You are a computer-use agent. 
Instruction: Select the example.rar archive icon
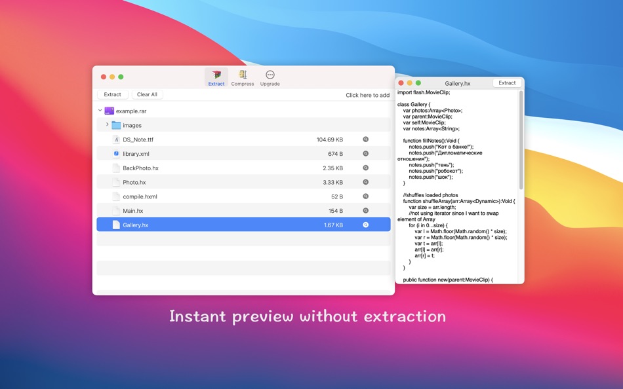[x=110, y=111]
